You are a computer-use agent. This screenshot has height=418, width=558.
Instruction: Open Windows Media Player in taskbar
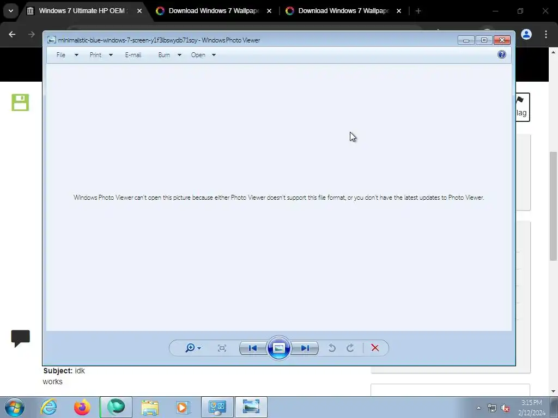click(184, 407)
